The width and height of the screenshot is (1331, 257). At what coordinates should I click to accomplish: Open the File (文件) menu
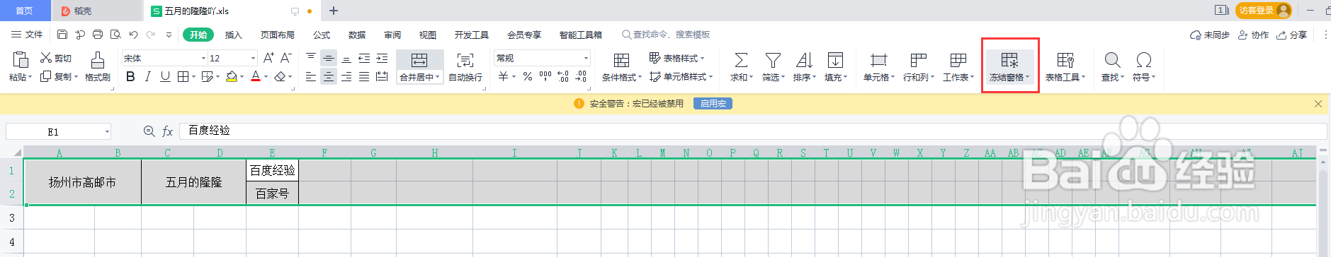27,35
